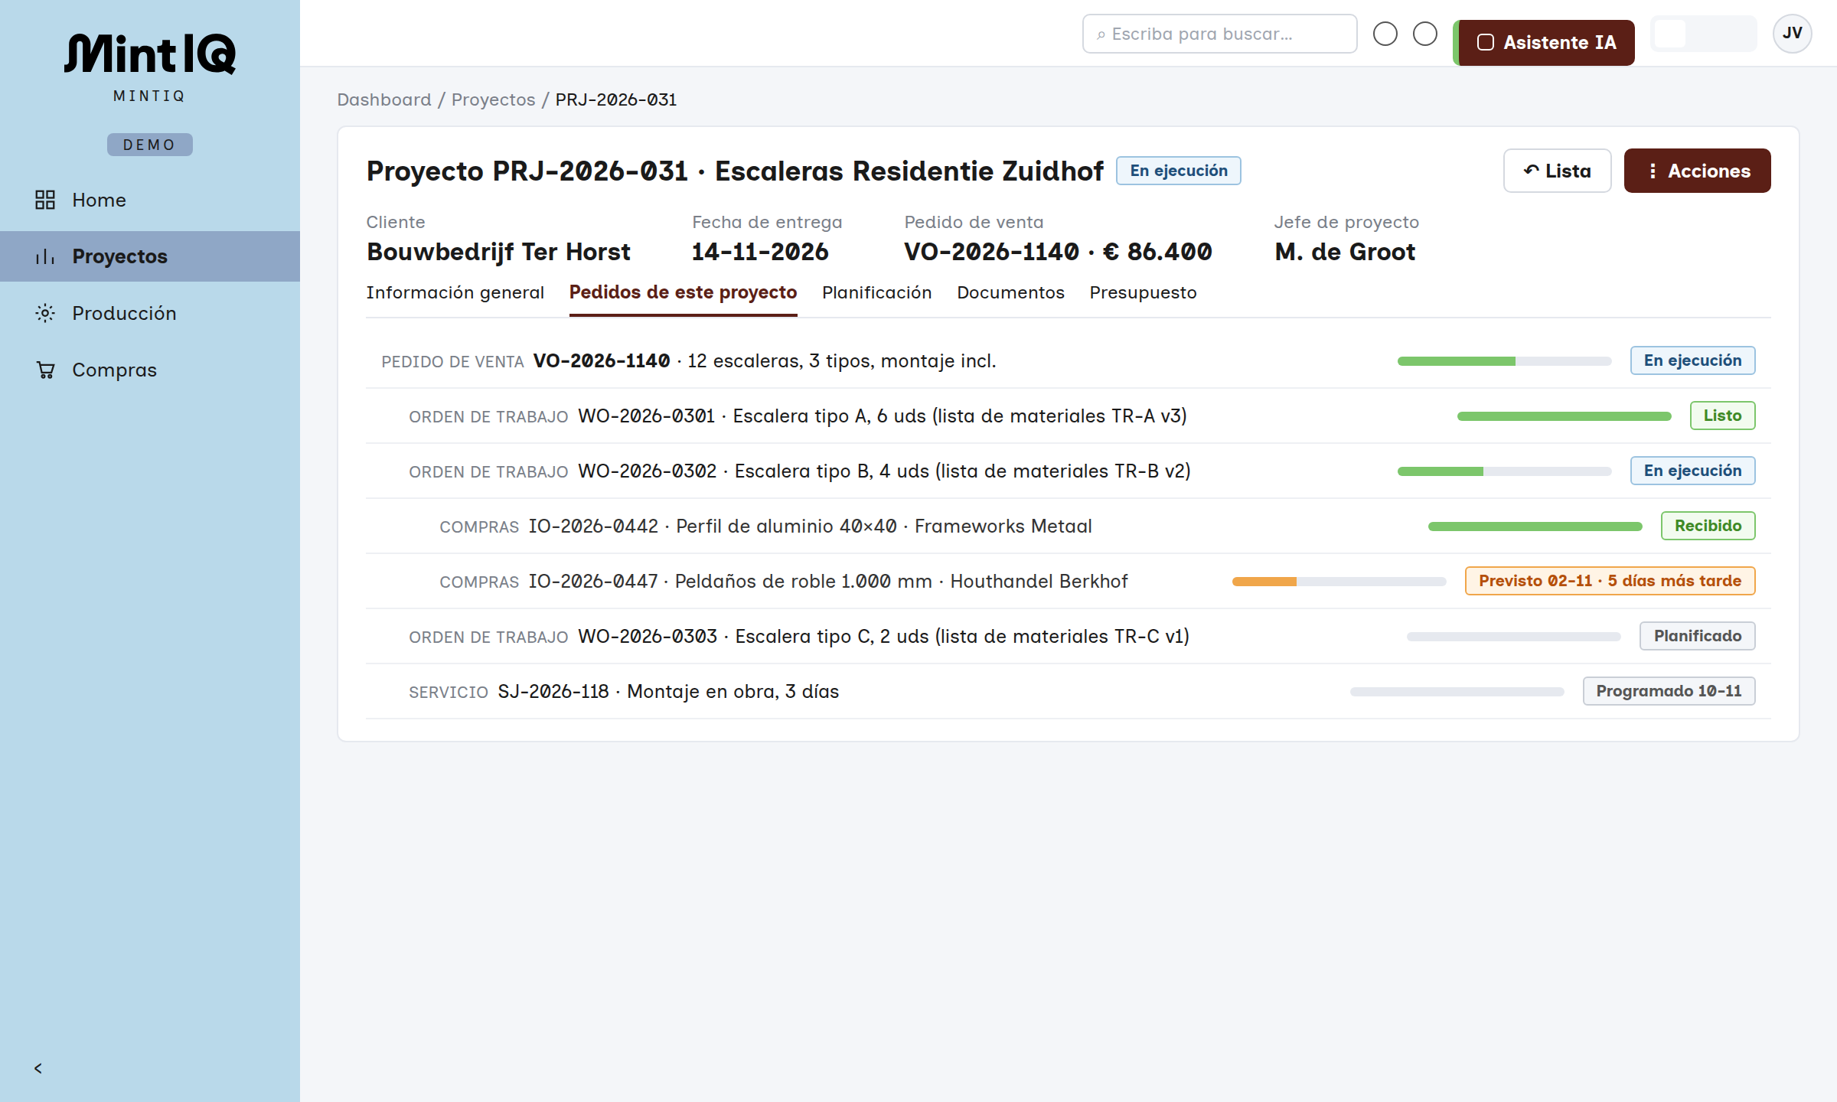Click the progress bar of VO-2026-1140
1837x1102 pixels.
tap(1505, 361)
